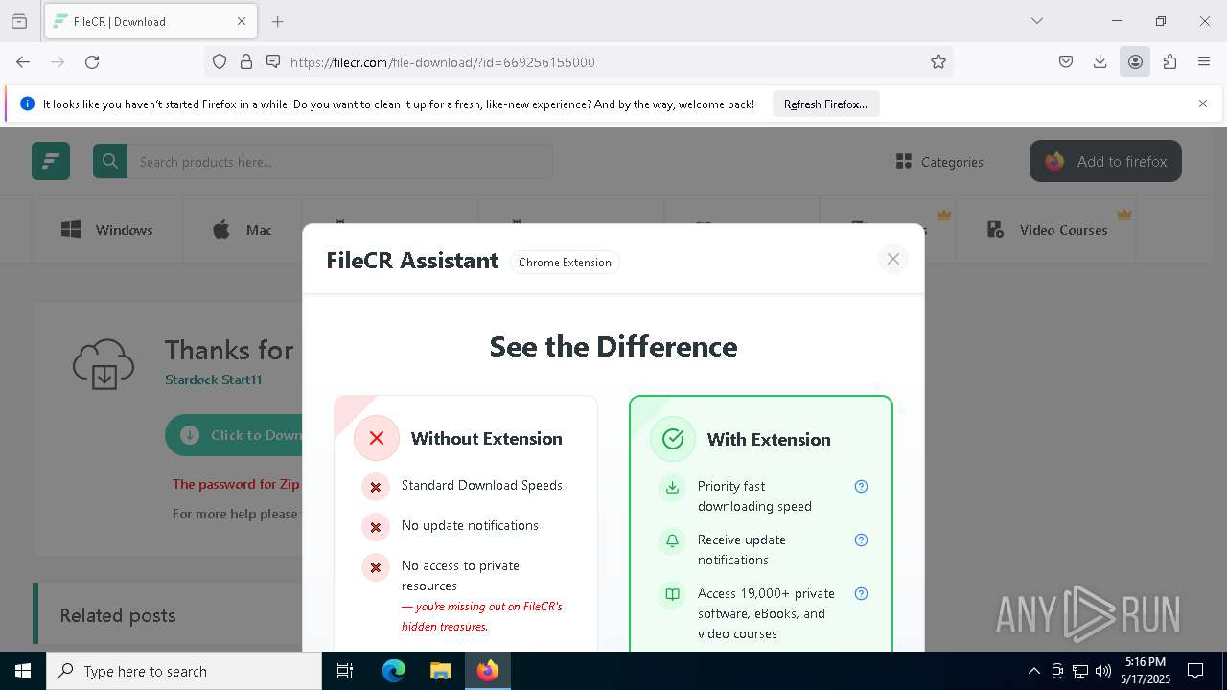The image size is (1227, 690).
Task: Save page to Pocket
Action: (x=1066, y=62)
